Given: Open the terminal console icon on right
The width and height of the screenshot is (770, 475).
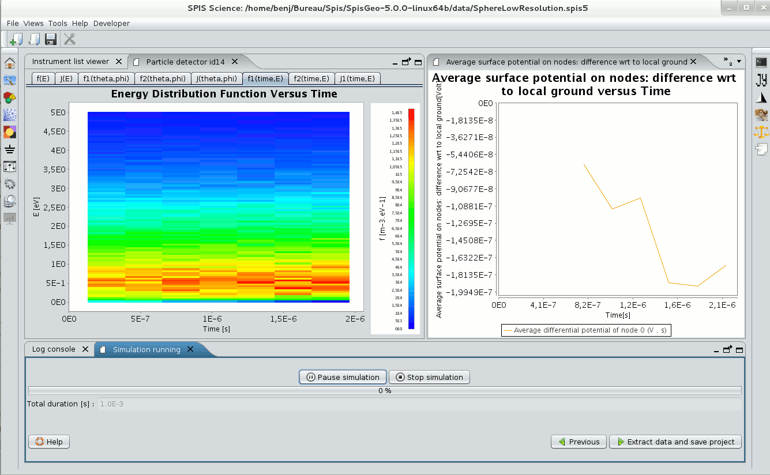Looking at the screenshot, I should 761,62.
